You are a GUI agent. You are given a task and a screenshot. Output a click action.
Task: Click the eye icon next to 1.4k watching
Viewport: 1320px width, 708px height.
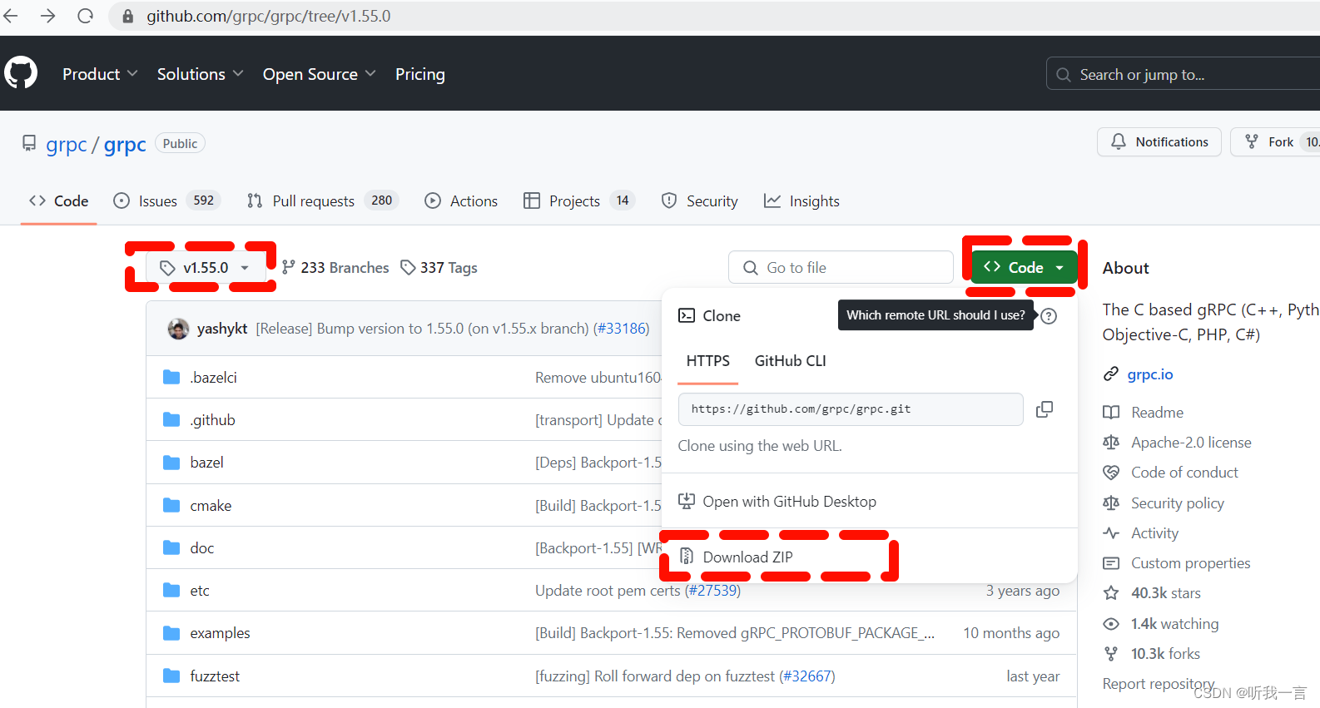1111,624
